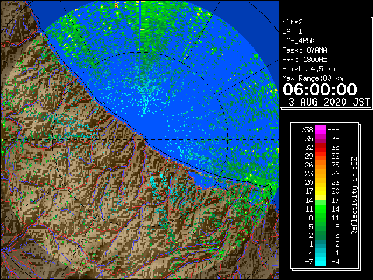Click the Max Range:80 km line
373x280 pixels.
[x=312, y=78]
